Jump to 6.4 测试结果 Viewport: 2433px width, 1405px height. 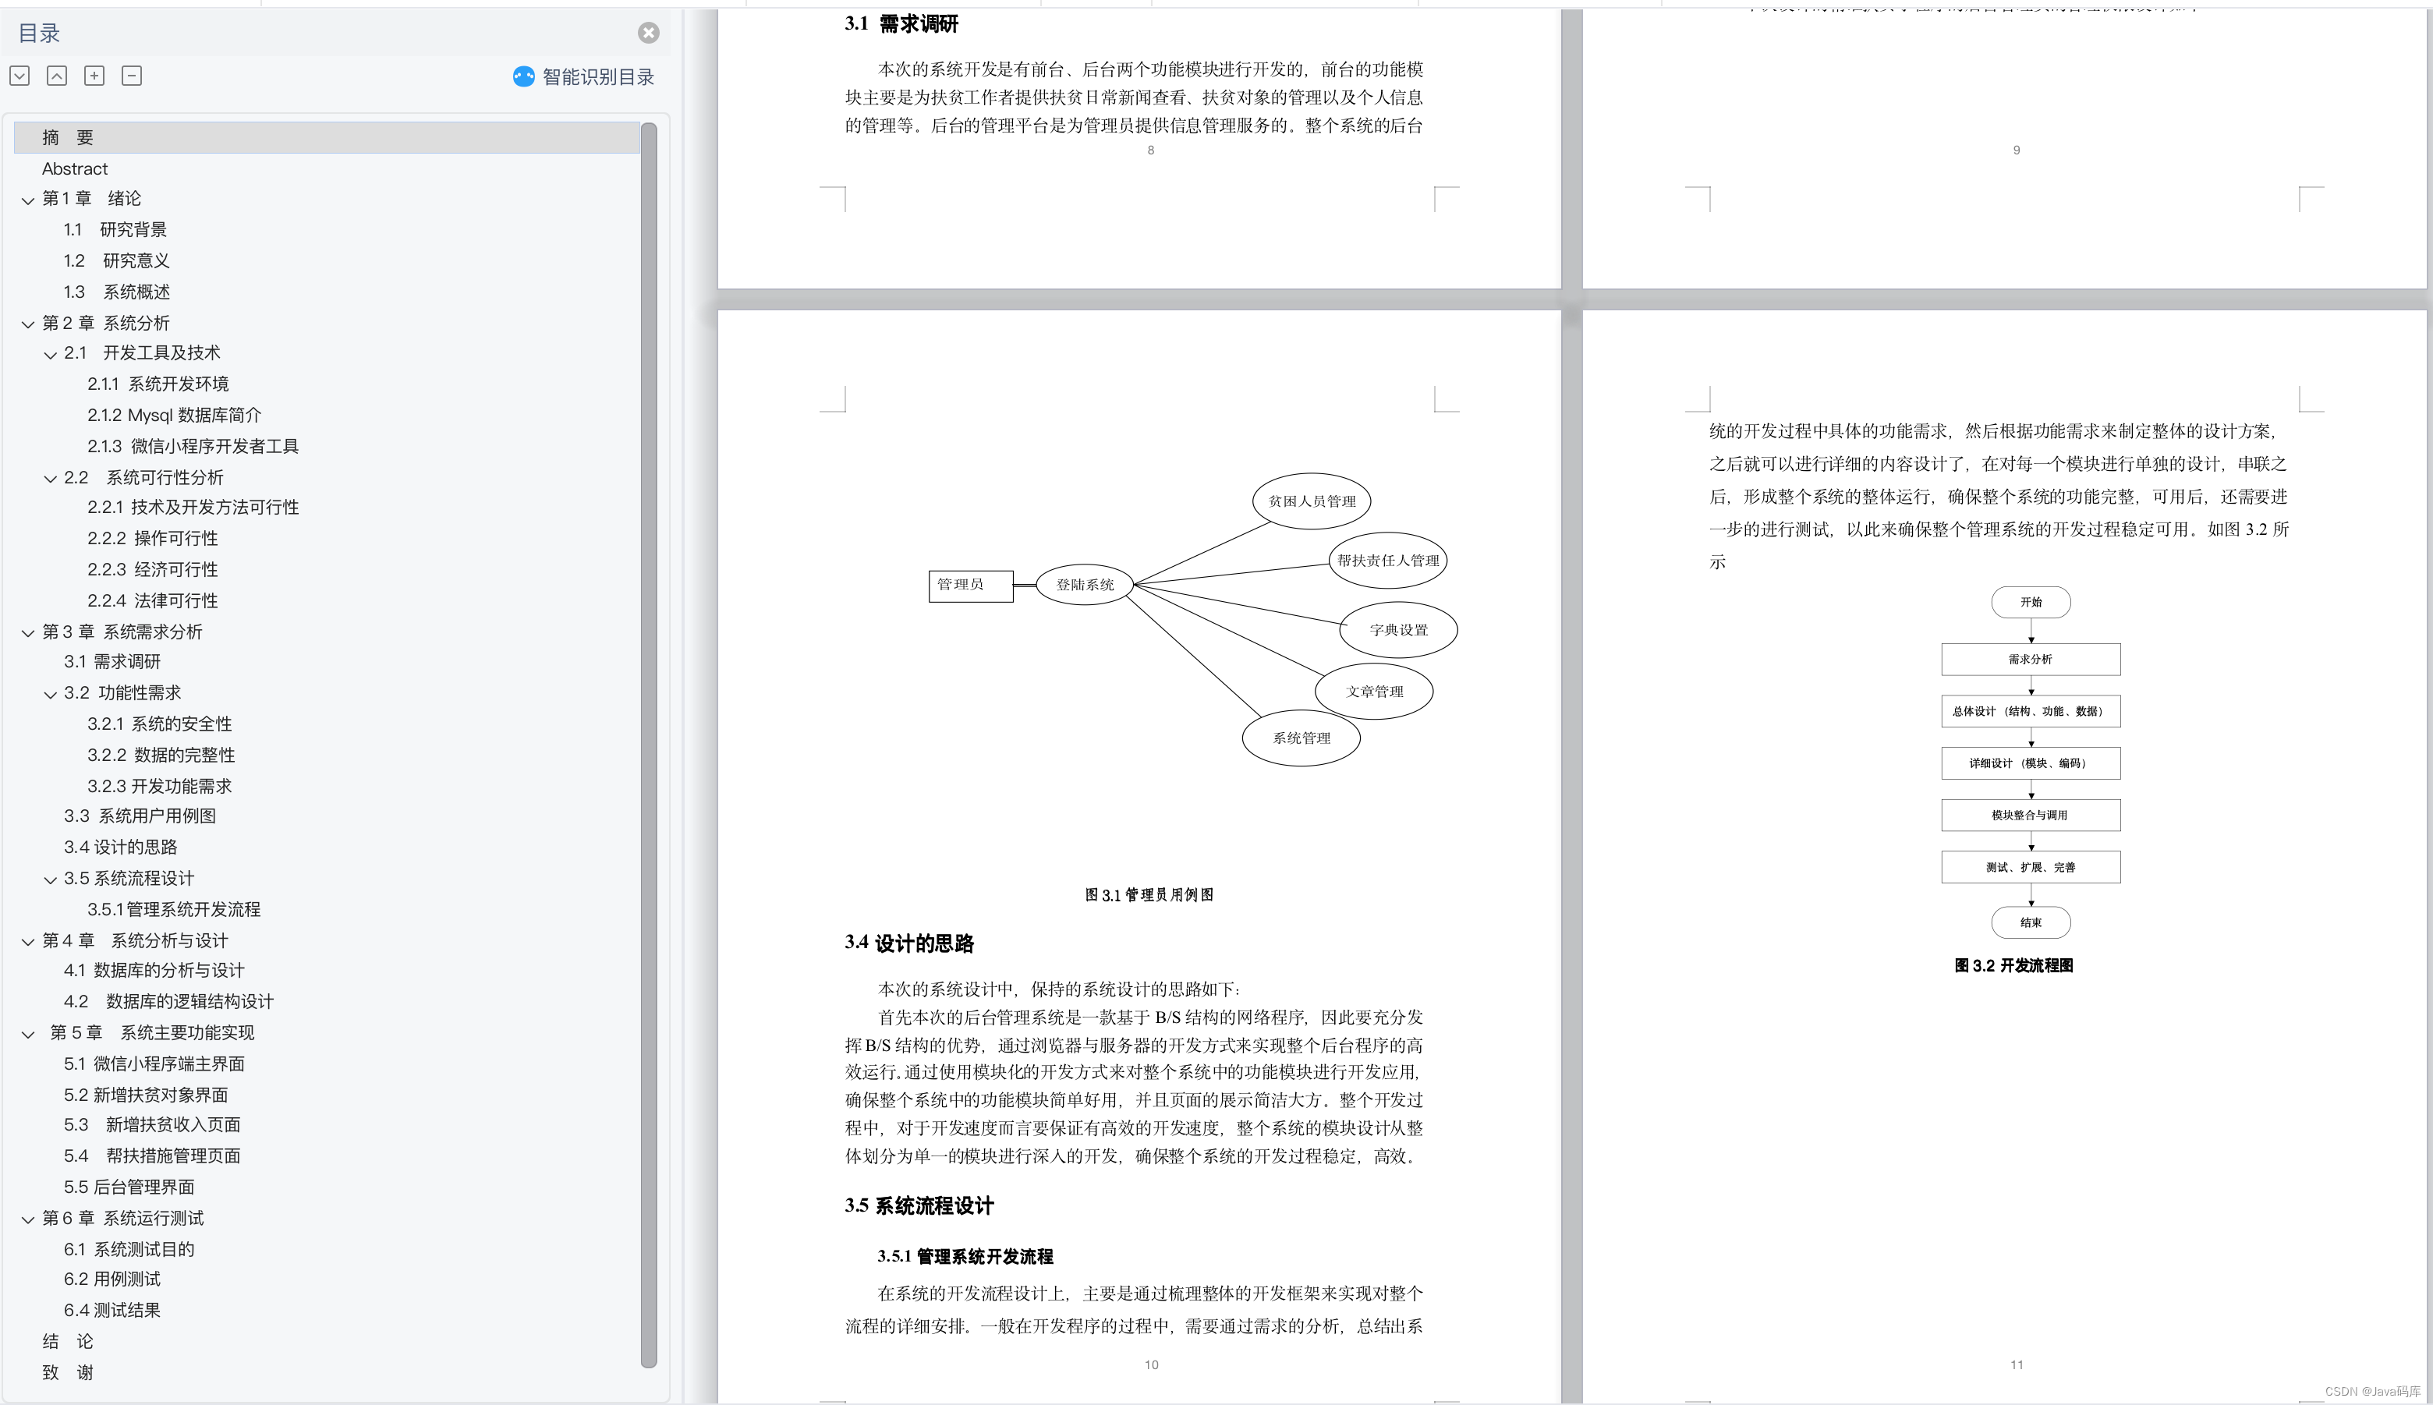tap(112, 1309)
